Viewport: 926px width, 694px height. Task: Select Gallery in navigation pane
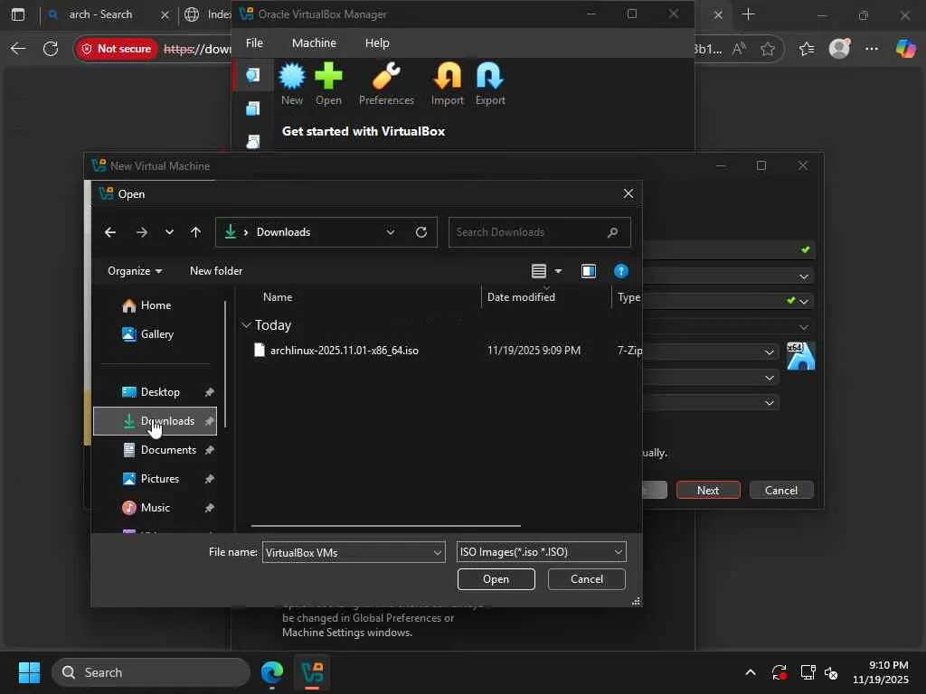click(x=157, y=334)
